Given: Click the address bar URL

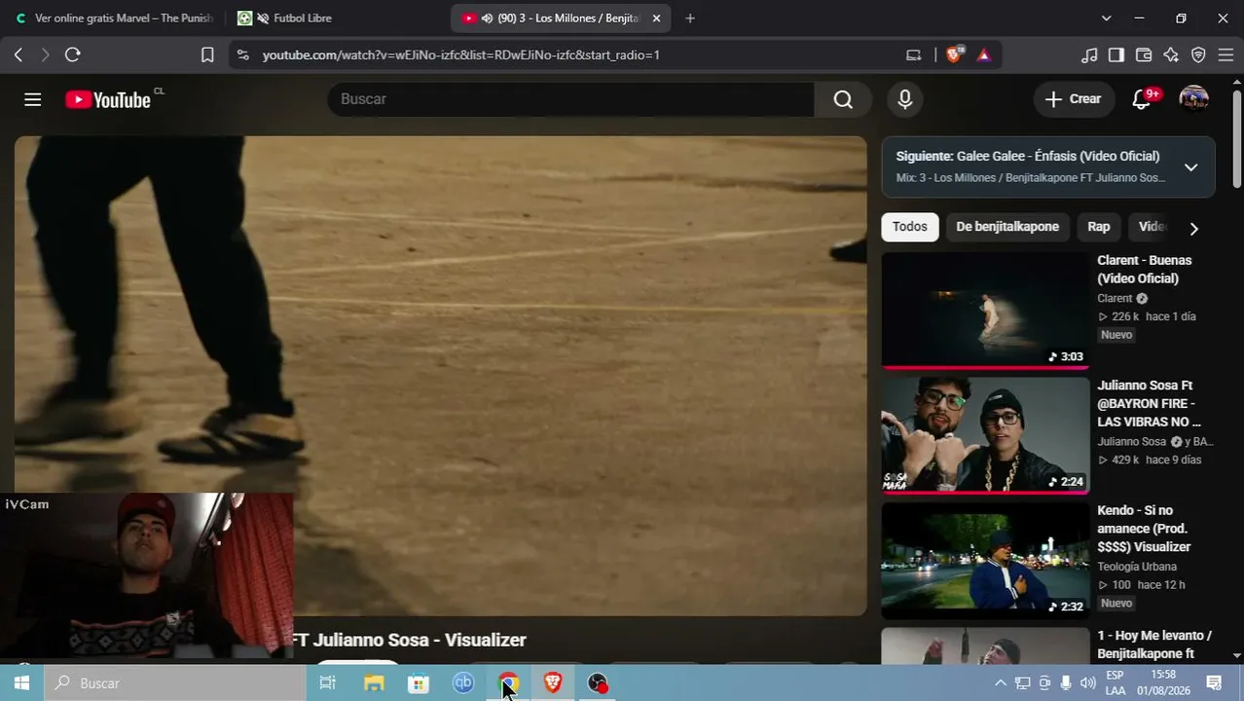Looking at the screenshot, I should tap(461, 55).
